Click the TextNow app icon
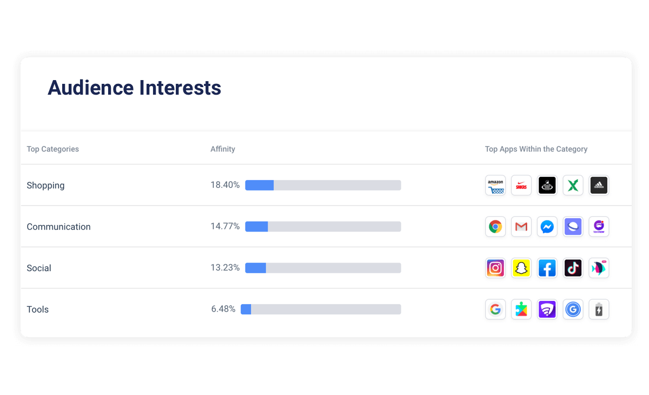The height and width of the screenshot is (395, 649). point(599,227)
